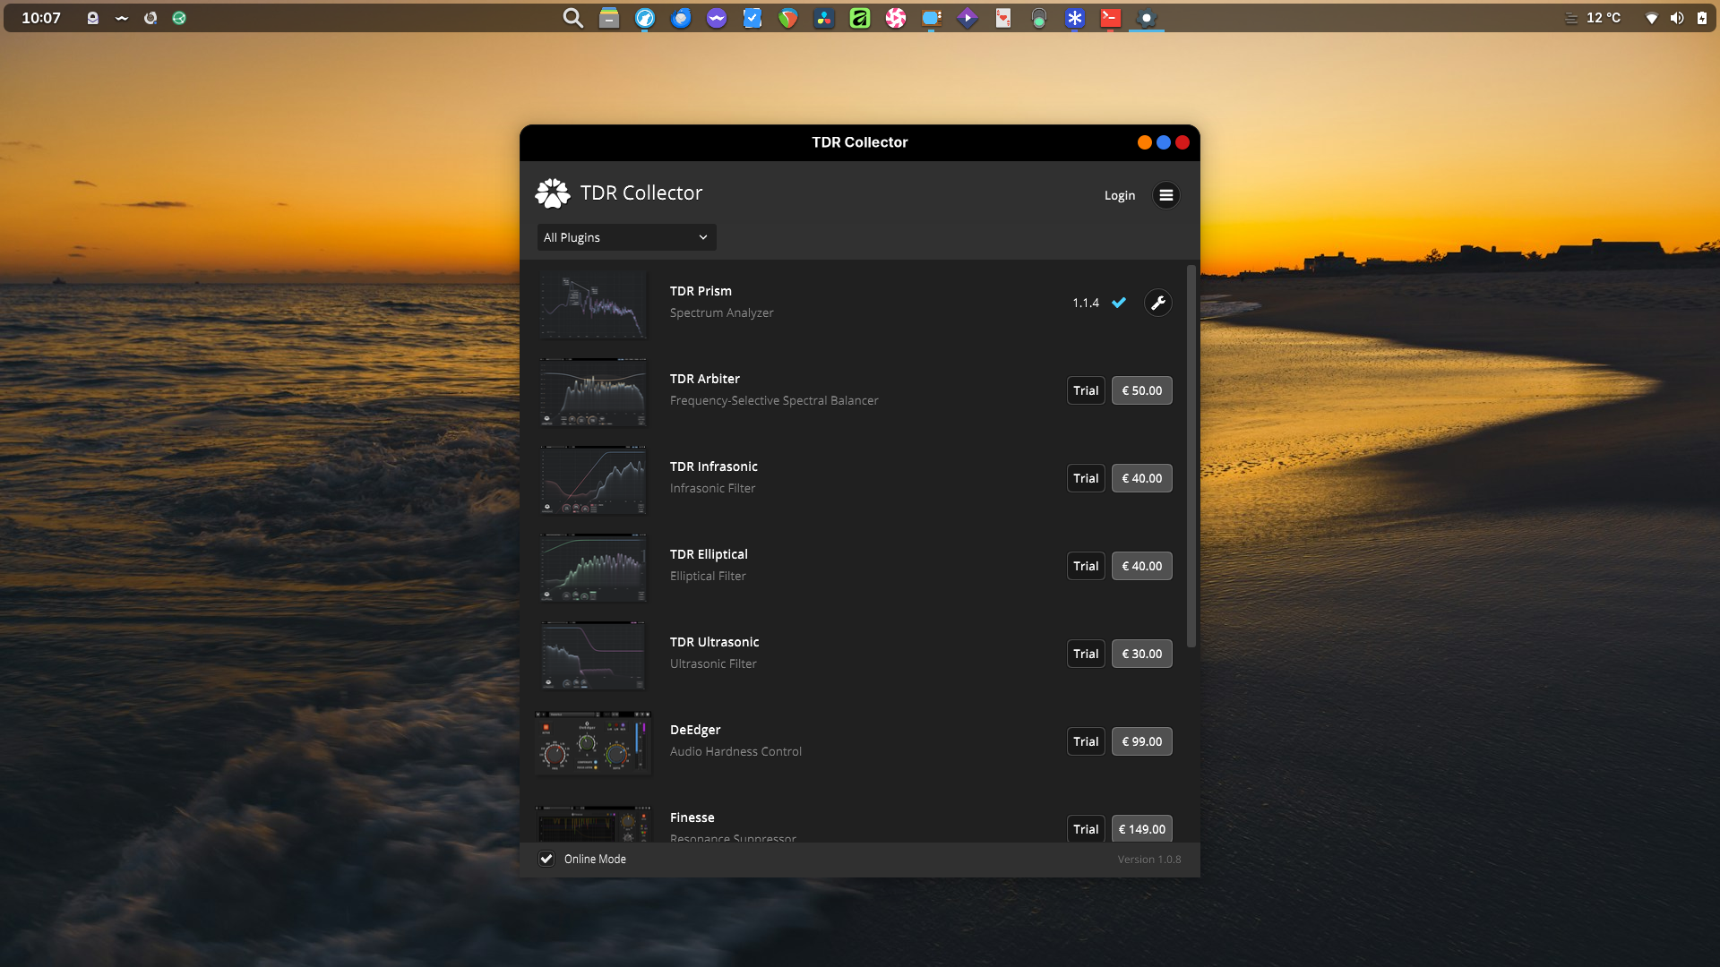The width and height of the screenshot is (1720, 967).
Task: Start the Trial for DeEdger
Action: click(1086, 741)
